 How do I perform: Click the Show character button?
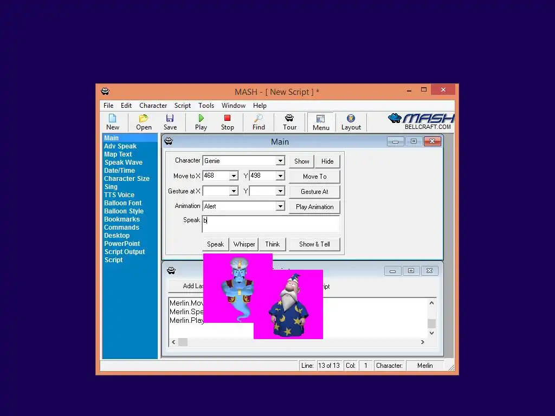pyautogui.click(x=301, y=161)
